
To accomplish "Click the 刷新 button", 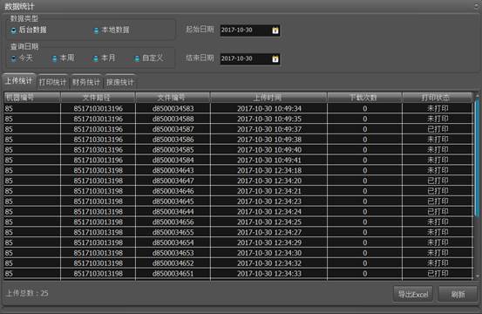I will coord(458,294).
